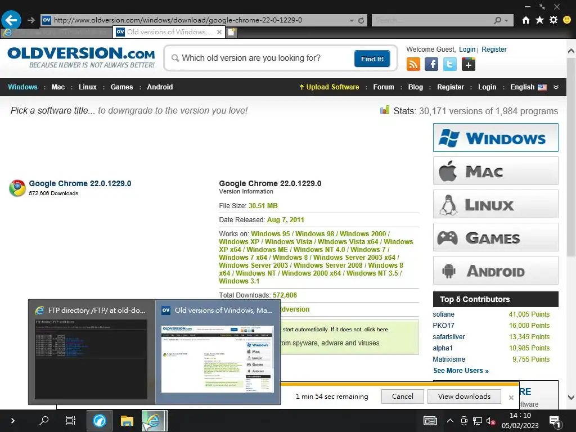576x432 pixels.
Task: Close the Old versions of Windows tab
Action: 219,32
